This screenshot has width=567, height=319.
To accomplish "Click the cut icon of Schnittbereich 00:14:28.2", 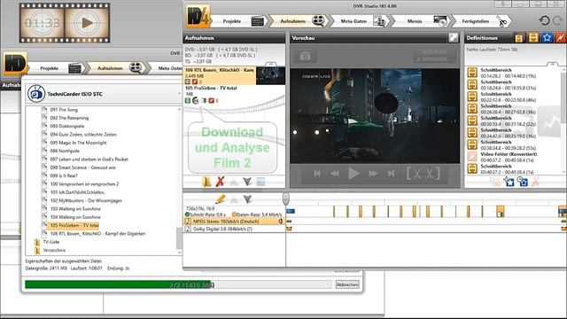I will pos(472,73).
